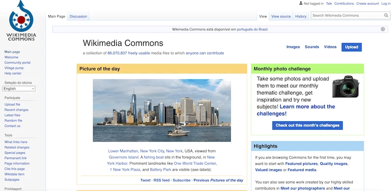
Task: Open the Images link
Action: (x=293, y=47)
